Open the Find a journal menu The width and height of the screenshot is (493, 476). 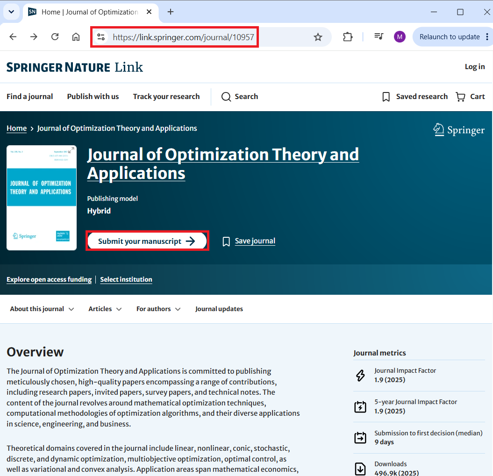pyautogui.click(x=29, y=97)
